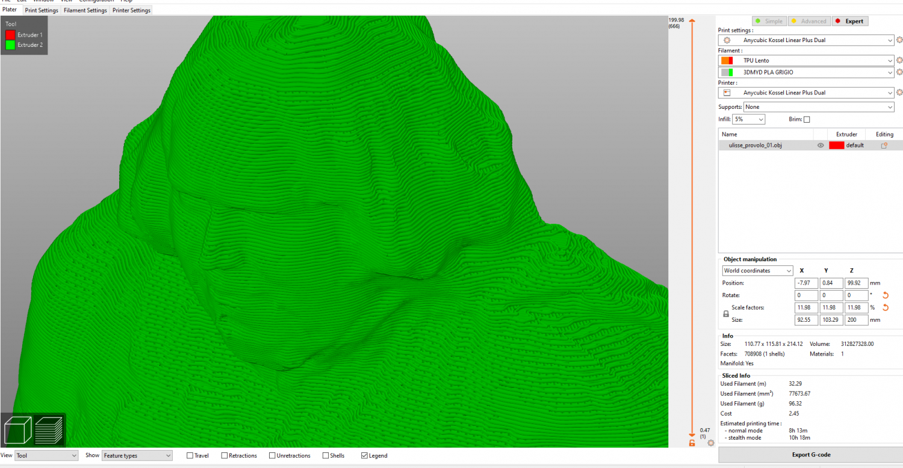Click the gear icon beside Print settings preset
Image resolution: width=903 pixels, height=468 pixels.
tap(899, 40)
